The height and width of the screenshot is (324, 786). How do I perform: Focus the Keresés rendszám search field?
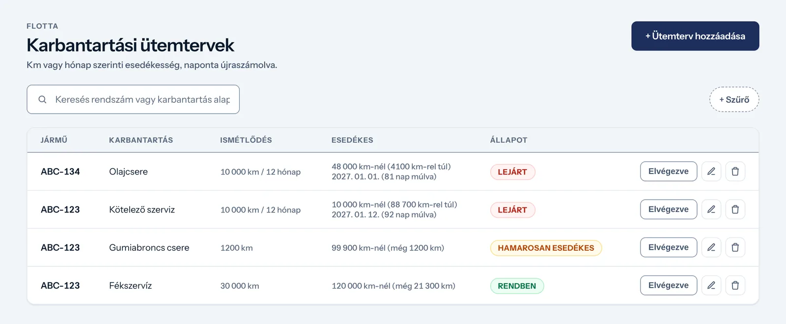pos(133,99)
